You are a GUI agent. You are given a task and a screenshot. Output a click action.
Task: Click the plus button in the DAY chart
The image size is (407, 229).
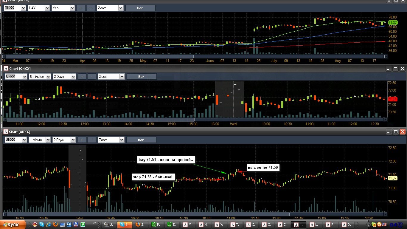(81, 8)
